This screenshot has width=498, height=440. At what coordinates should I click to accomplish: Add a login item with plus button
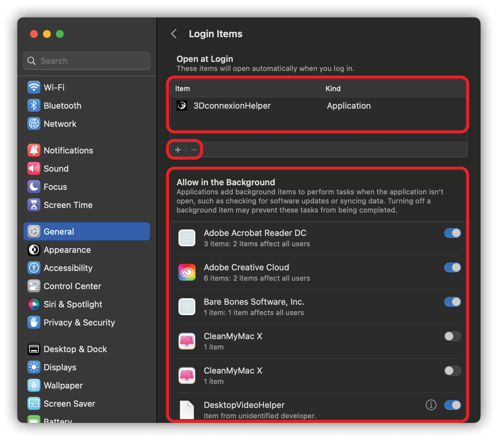point(178,150)
